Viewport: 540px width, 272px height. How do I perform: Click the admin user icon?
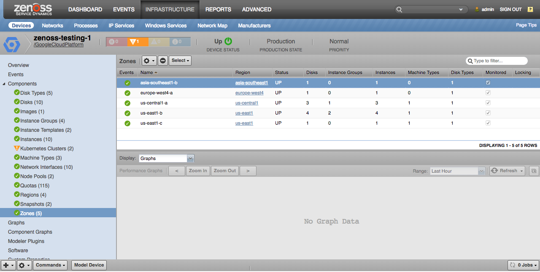(x=477, y=9)
